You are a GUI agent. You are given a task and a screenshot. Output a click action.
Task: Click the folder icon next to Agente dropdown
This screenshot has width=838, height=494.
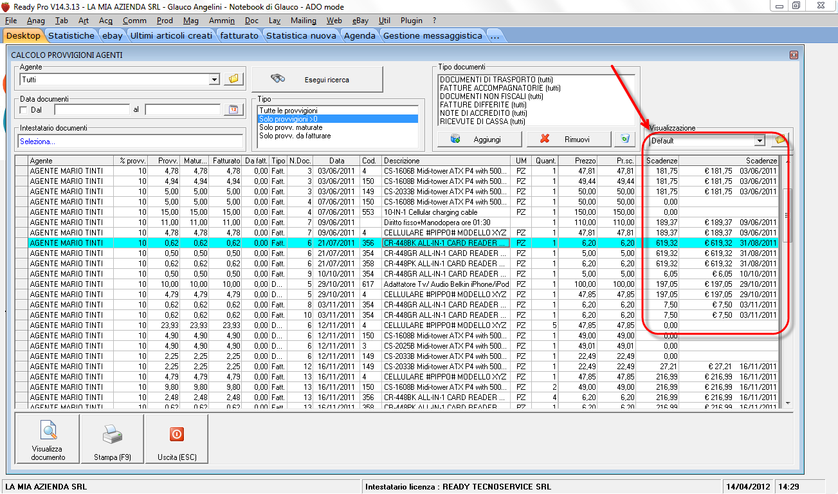[233, 79]
